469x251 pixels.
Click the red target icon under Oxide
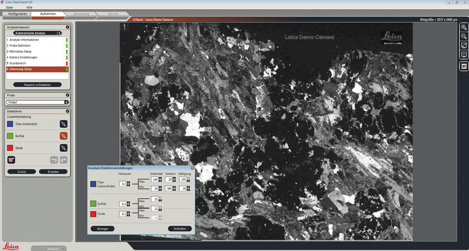[11, 159]
